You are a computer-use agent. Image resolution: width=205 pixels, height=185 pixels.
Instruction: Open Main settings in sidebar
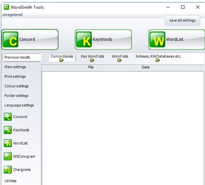[x=15, y=67]
